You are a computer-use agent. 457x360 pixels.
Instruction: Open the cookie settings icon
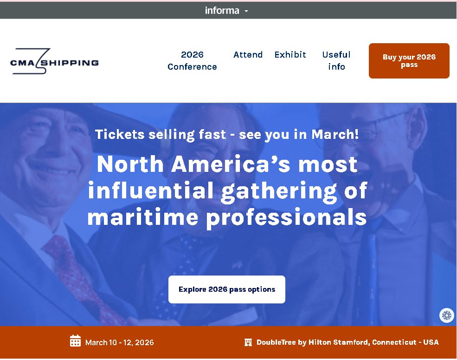point(446,315)
